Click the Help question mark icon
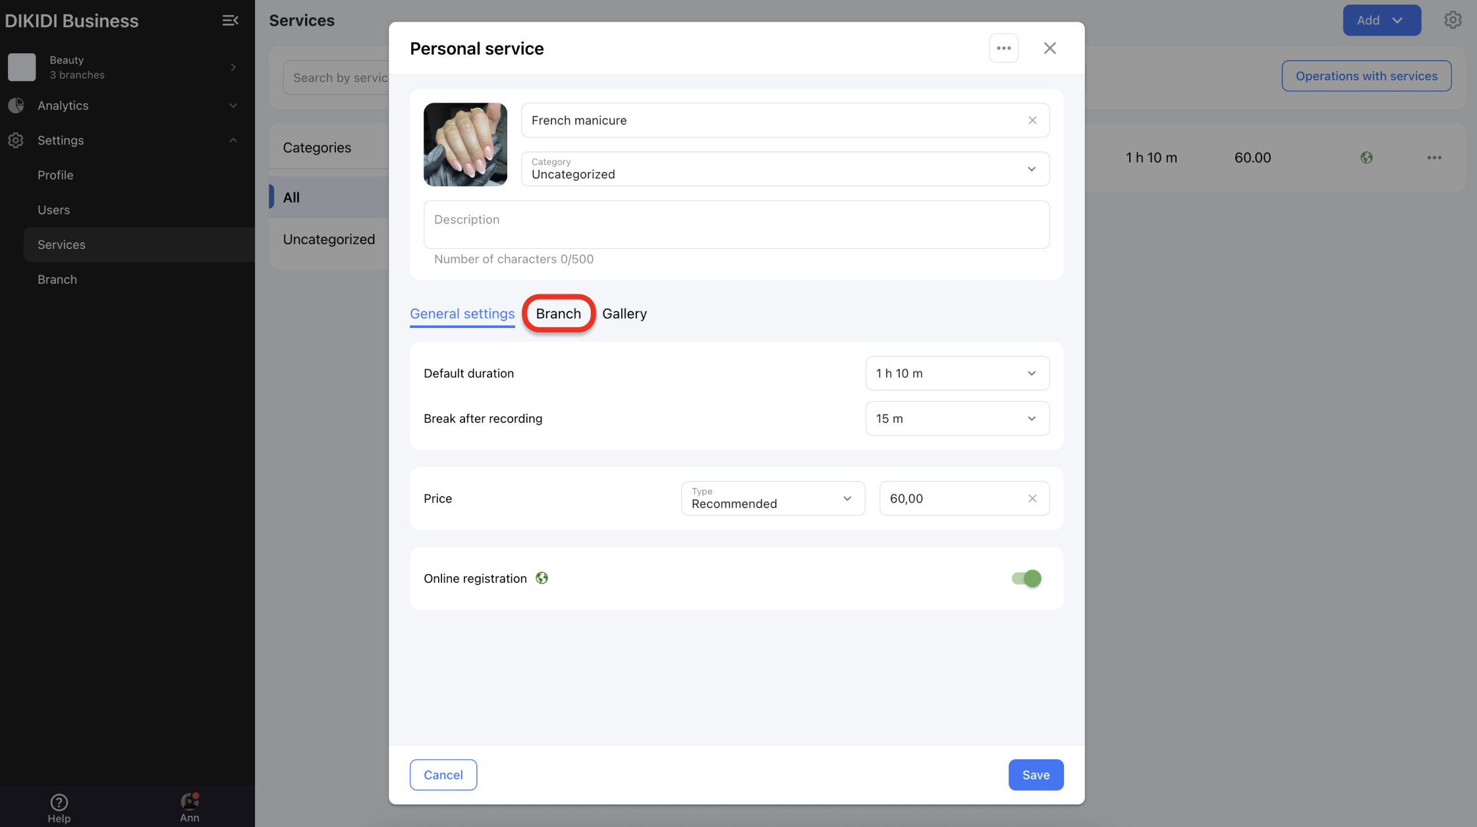1477x827 pixels. click(x=59, y=802)
